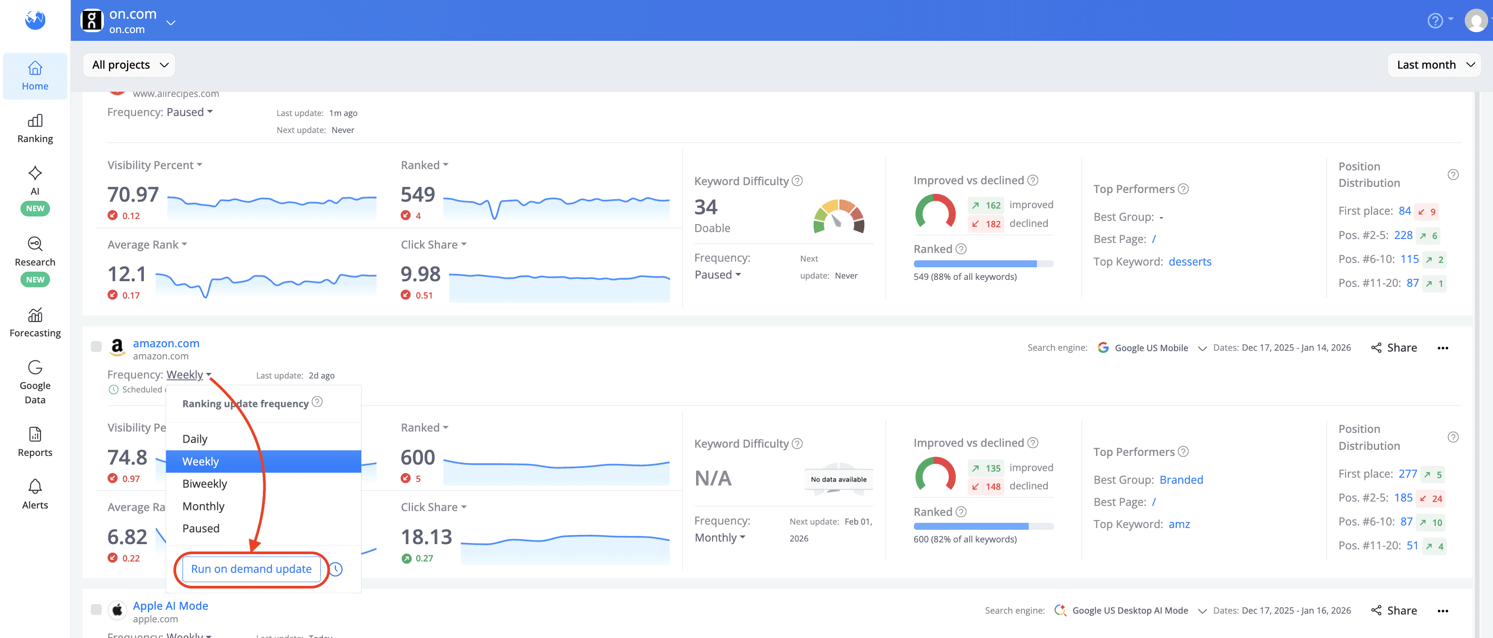Viewport: 1493px width, 638px height.
Task: Open the AI section in sidebar
Action: pos(35,180)
